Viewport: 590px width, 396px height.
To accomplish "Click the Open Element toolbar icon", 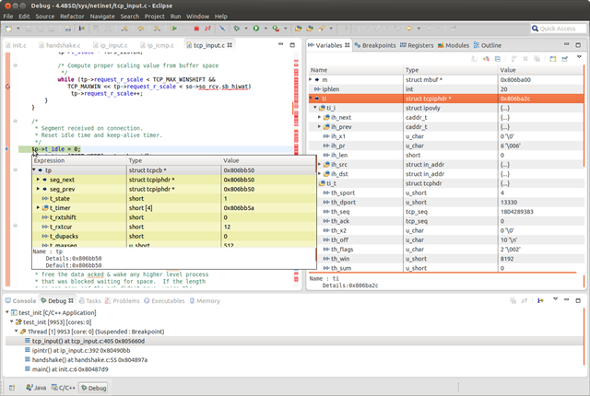I will (299, 29).
